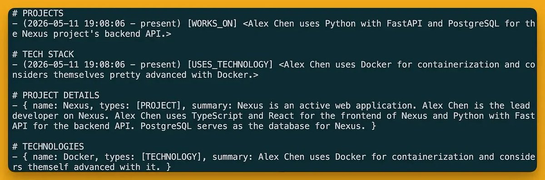Screen dimensions: 545x180
Task: Click the '# PROJECT DETAILS' heading
Action: (56, 95)
